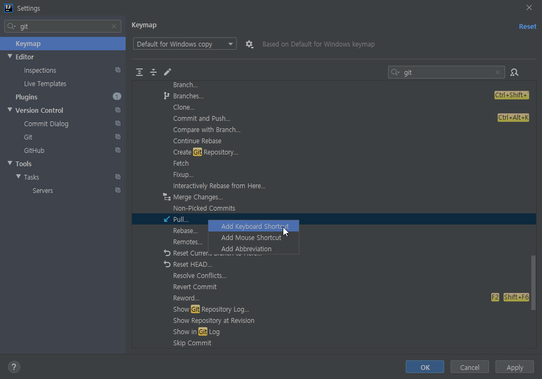Select Resolve Conflicts... action

coord(334,276)
